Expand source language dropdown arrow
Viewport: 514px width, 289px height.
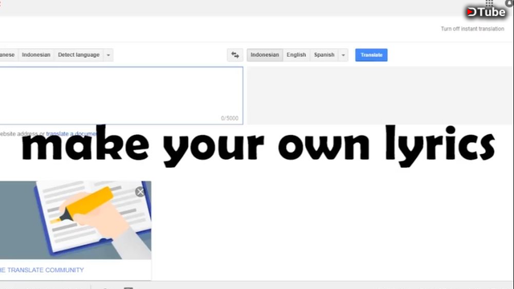point(108,55)
